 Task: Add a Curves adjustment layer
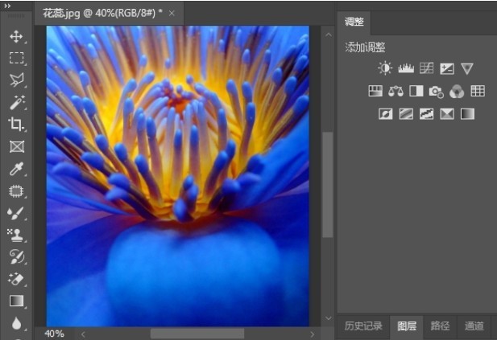pos(426,69)
